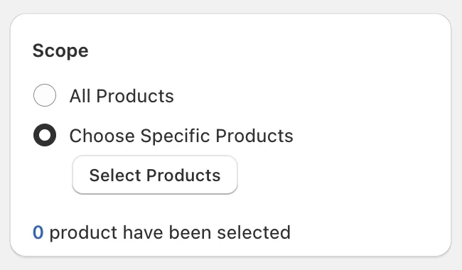This screenshot has width=462, height=270.
Task: Click the Select Products button
Action: (155, 175)
